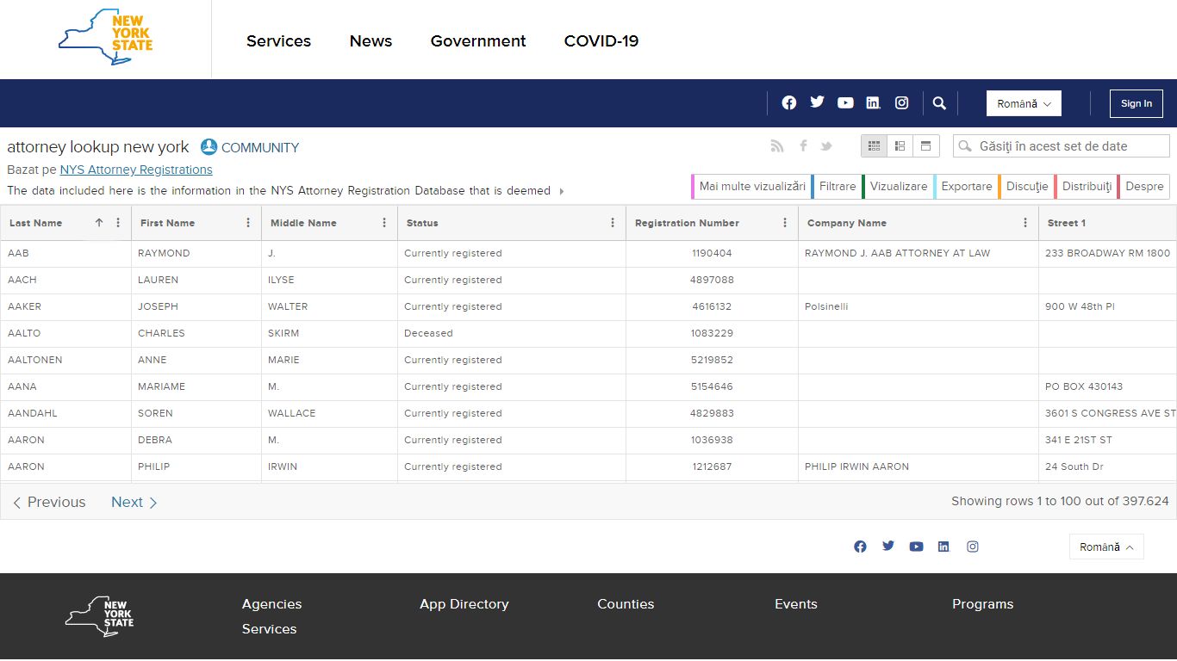Select the AANDAHL last name cell
This screenshot has width=1177, height=661.
[x=65, y=413]
